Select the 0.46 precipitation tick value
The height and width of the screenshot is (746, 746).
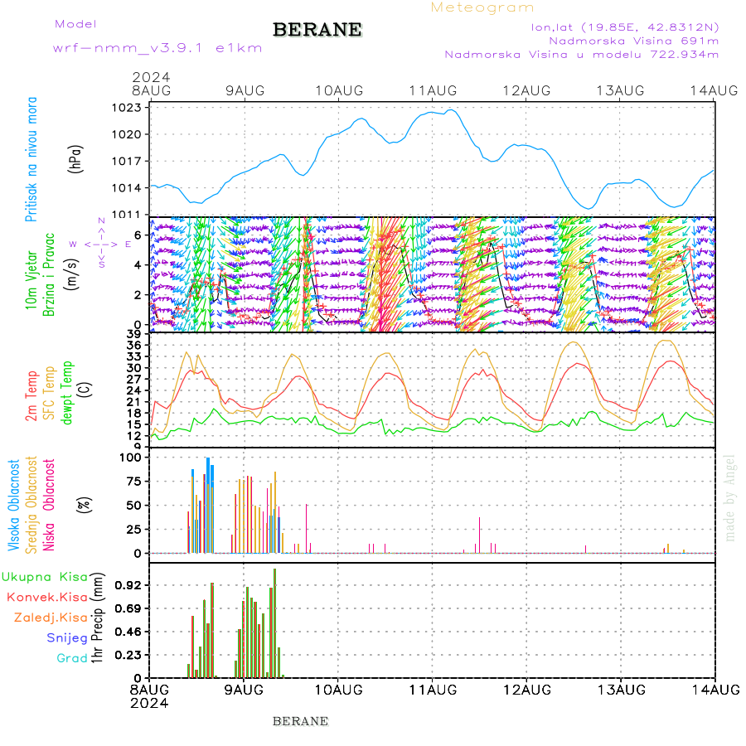pos(128,632)
